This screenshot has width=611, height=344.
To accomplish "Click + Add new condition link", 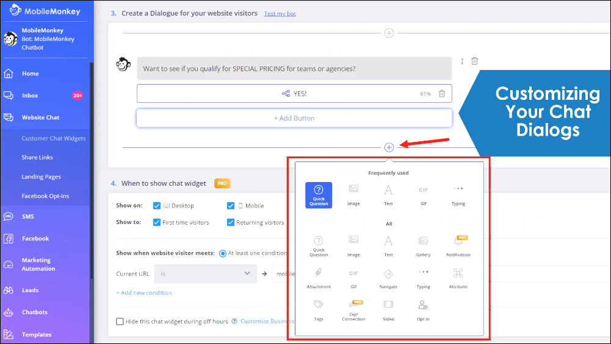I will (x=144, y=293).
